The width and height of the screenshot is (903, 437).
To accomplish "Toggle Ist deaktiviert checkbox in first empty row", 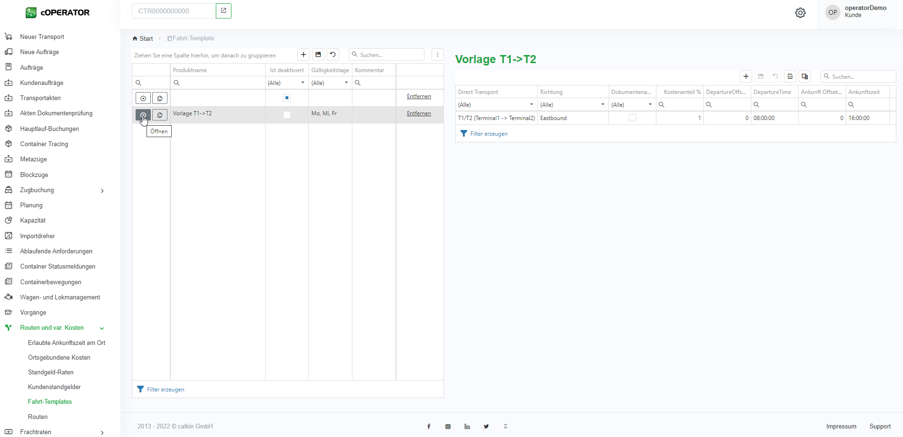I will click(x=286, y=98).
